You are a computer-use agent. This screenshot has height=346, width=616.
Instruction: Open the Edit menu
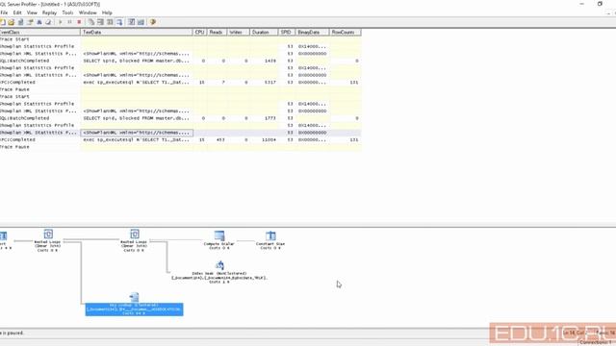click(17, 12)
